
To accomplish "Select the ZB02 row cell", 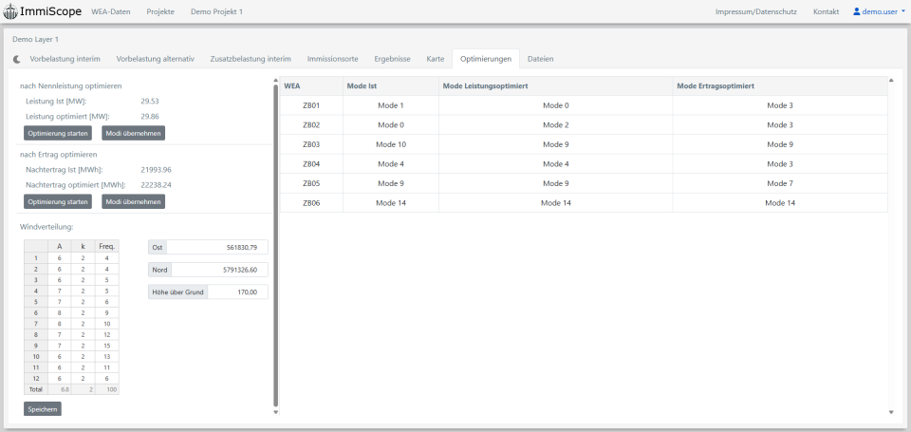I will tap(311, 125).
